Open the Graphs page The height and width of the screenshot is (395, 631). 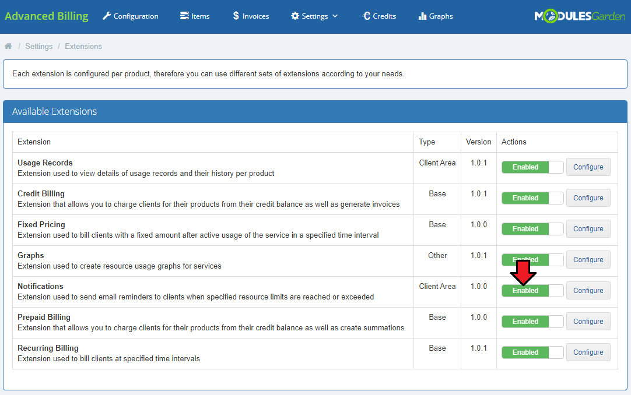click(x=436, y=16)
